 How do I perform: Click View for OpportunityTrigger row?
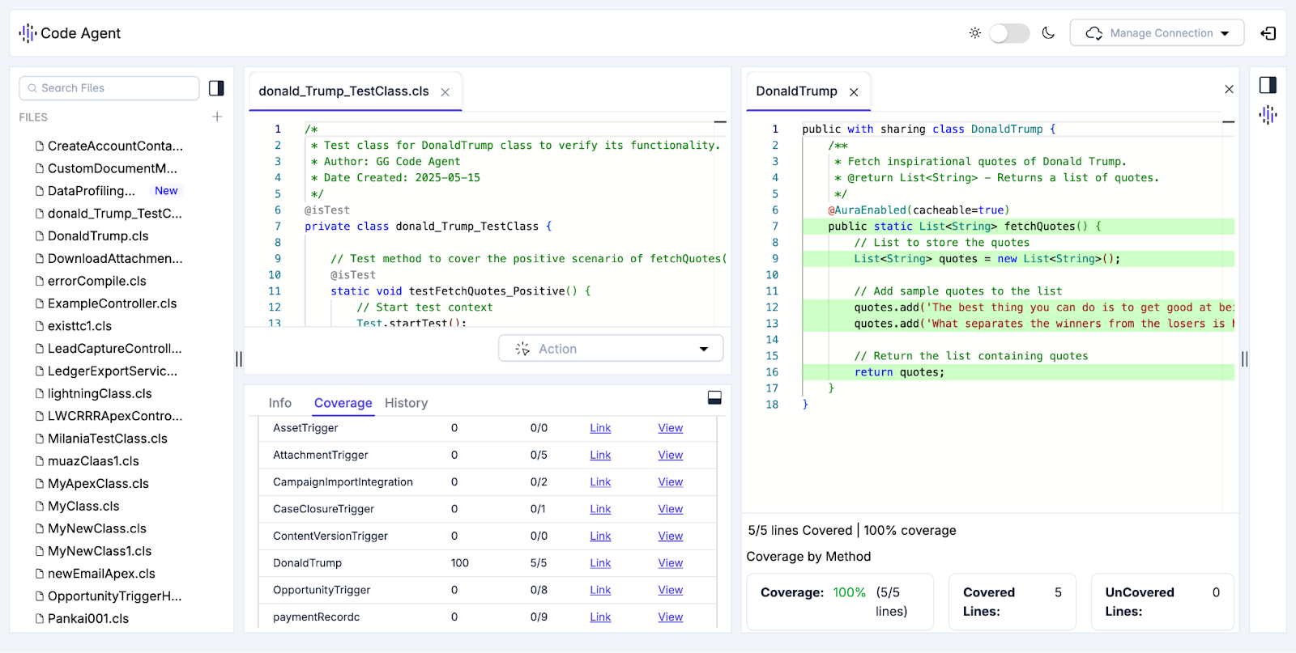pyautogui.click(x=671, y=590)
